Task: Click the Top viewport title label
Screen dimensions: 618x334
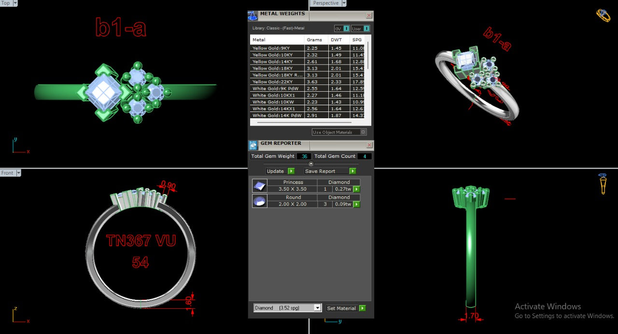Action: pyautogui.click(x=5, y=3)
